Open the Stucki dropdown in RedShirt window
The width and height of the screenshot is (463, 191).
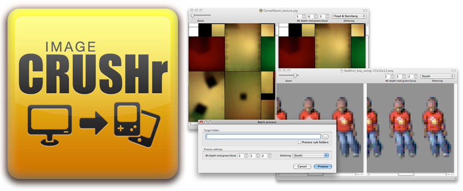[437, 76]
